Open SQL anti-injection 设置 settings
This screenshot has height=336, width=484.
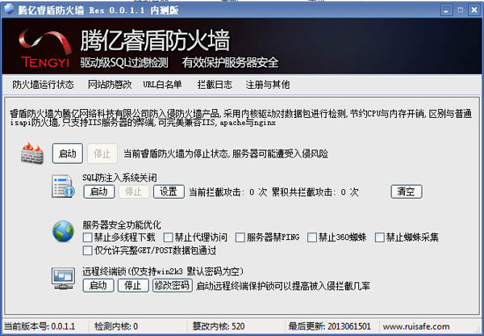[x=169, y=191]
